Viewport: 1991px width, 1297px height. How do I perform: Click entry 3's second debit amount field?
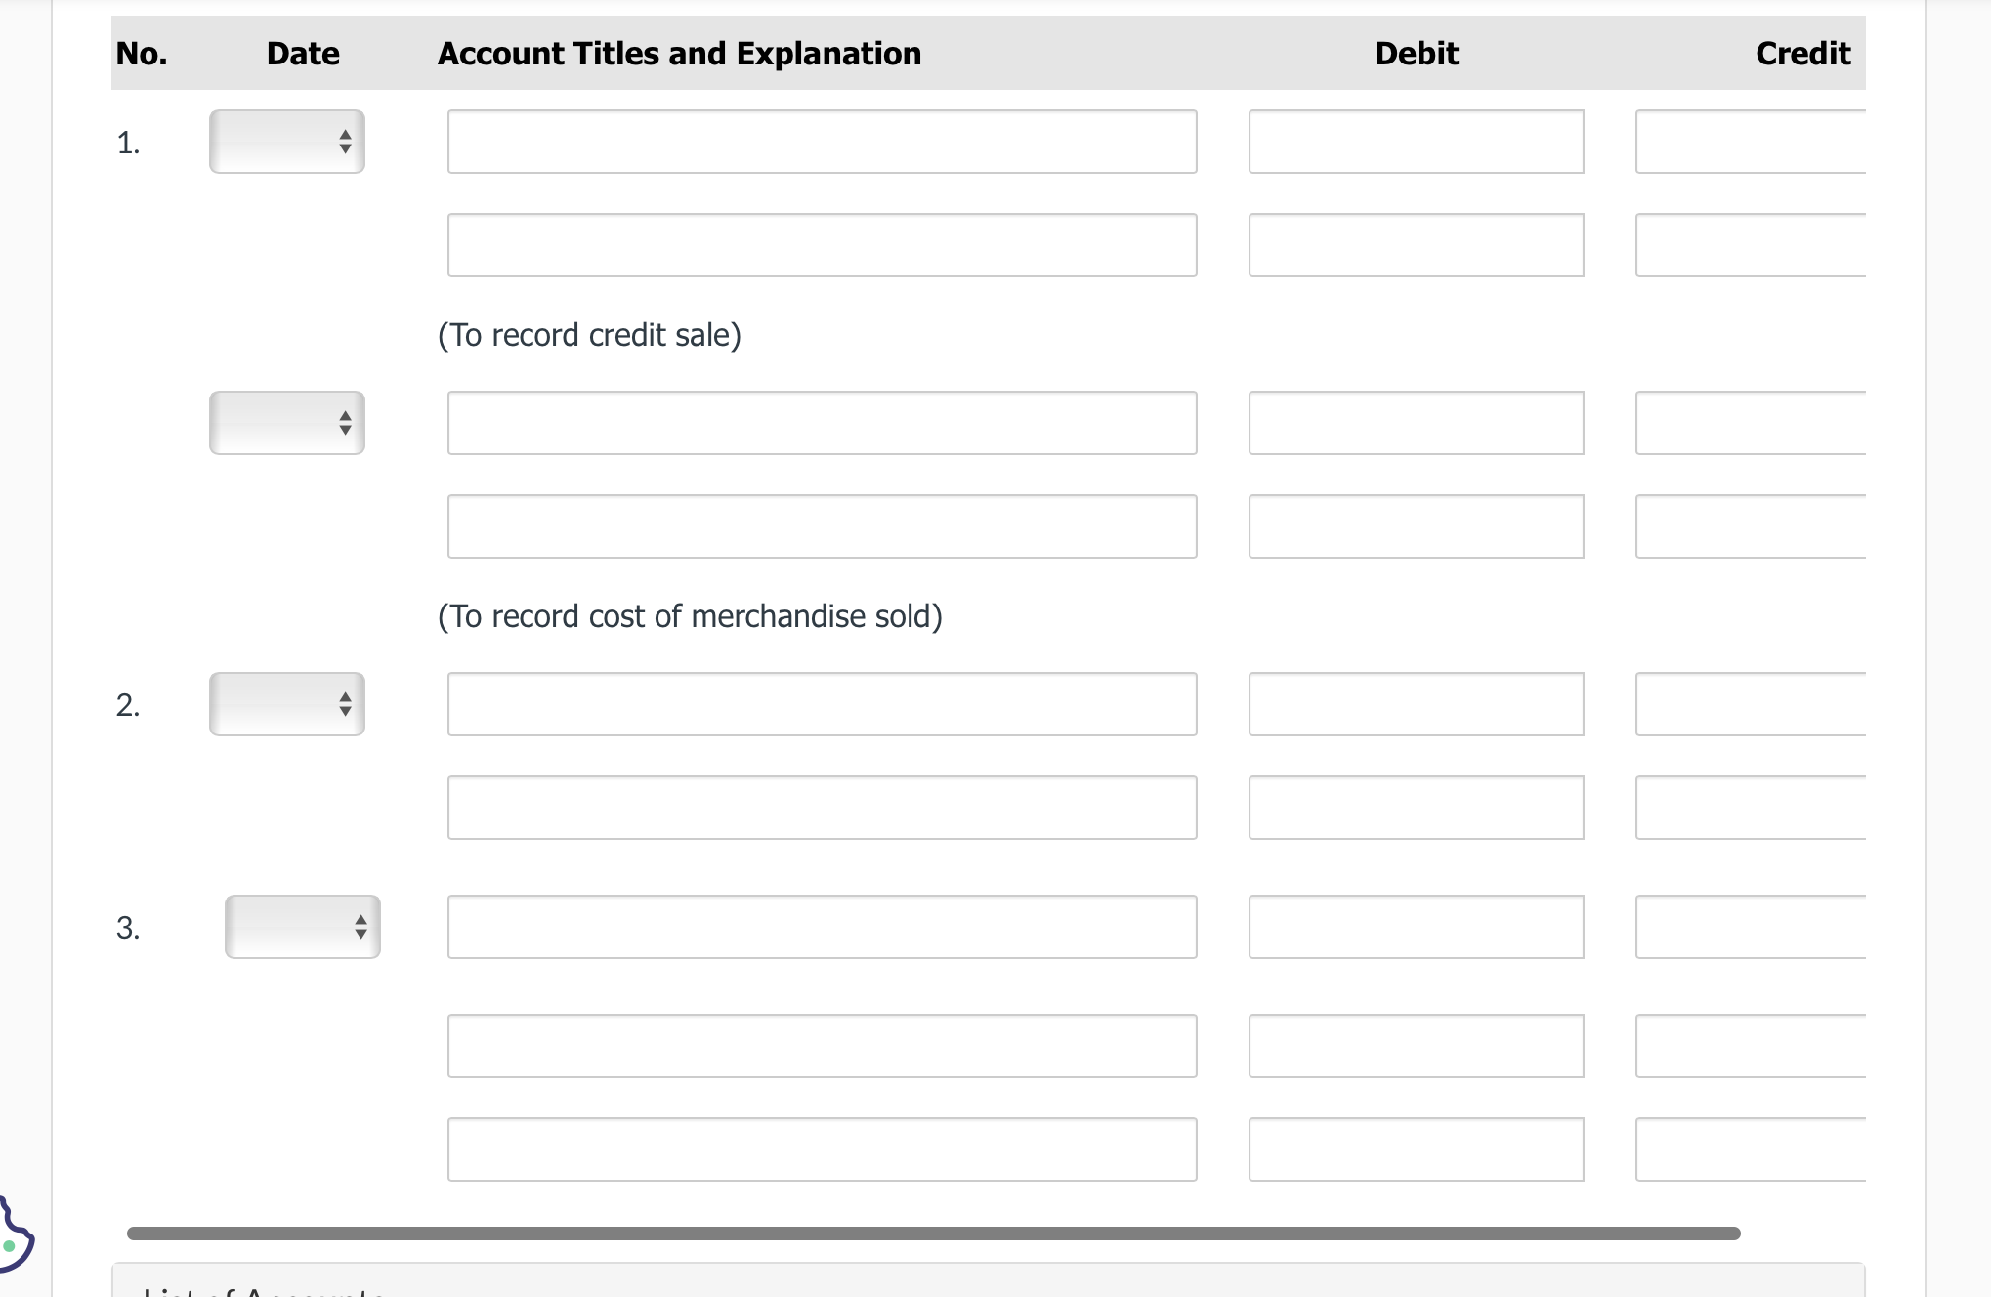1416,1046
